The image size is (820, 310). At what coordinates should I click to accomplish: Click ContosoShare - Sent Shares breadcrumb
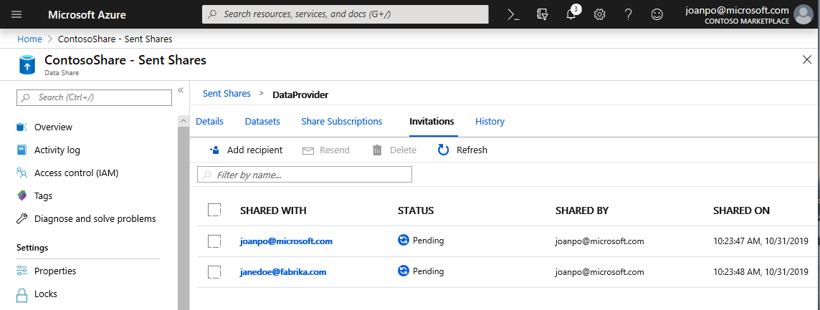click(x=115, y=39)
